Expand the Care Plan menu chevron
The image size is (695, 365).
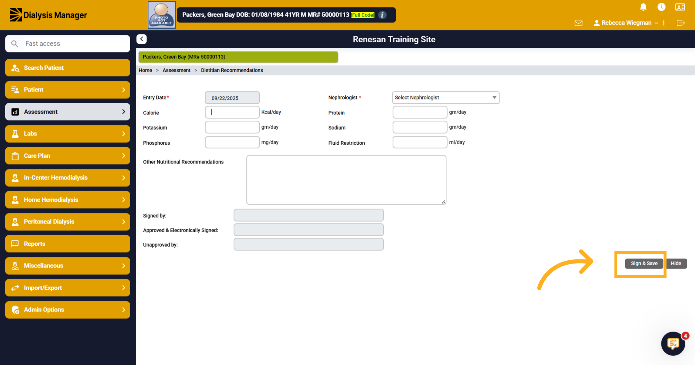[124, 156]
